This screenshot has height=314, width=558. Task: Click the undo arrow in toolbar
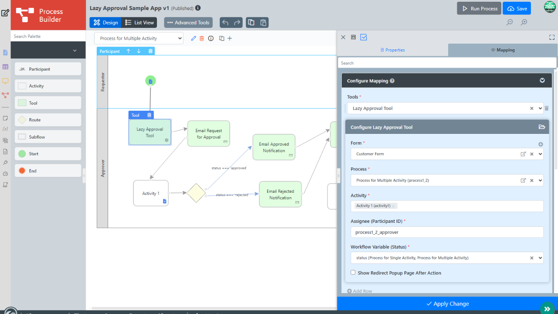coord(225,23)
